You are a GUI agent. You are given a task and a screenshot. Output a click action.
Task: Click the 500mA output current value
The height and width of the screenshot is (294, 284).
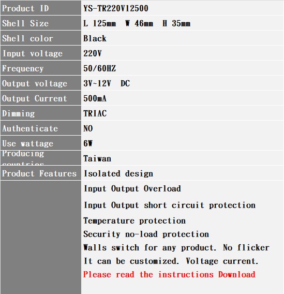(x=95, y=98)
